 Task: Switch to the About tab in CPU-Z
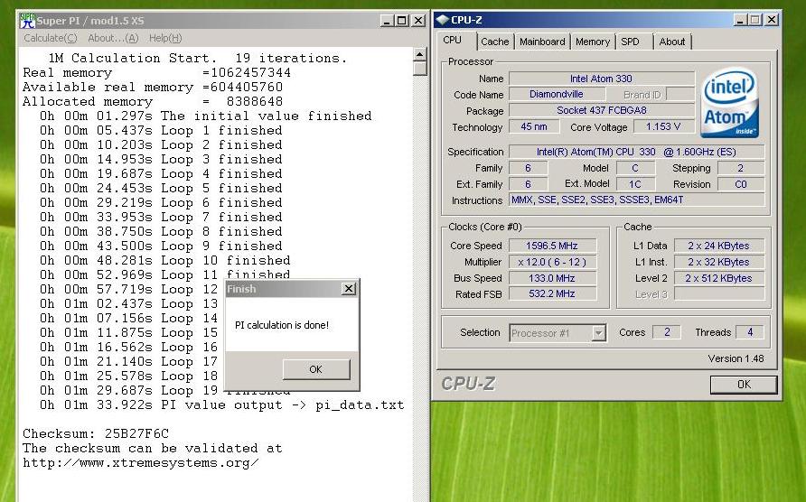(x=672, y=42)
